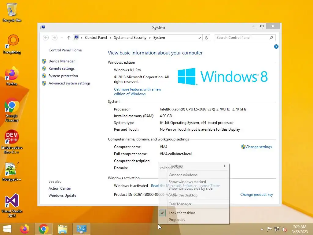Choose Show the desktop

[x=193, y=195]
